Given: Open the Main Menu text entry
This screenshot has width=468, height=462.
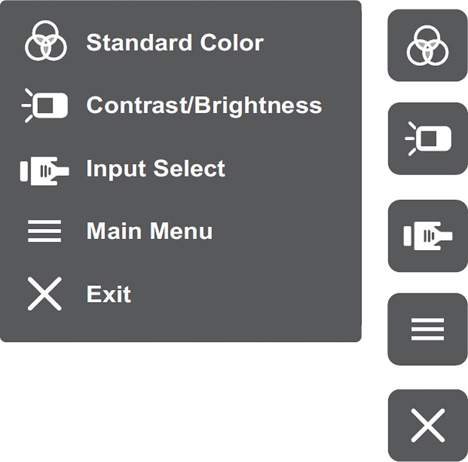Looking at the screenshot, I should [150, 232].
